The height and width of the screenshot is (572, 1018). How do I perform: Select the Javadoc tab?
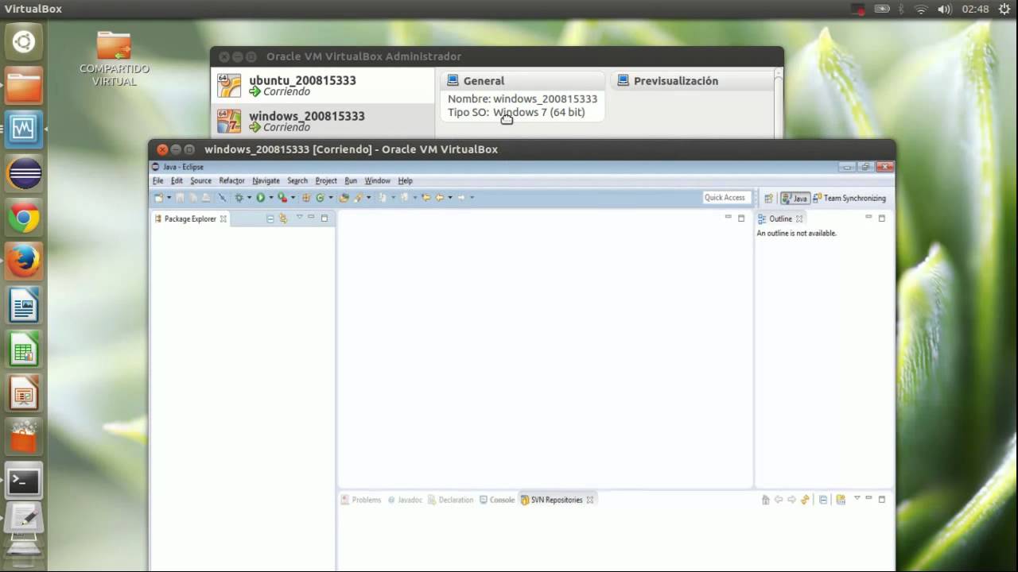tap(405, 500)
